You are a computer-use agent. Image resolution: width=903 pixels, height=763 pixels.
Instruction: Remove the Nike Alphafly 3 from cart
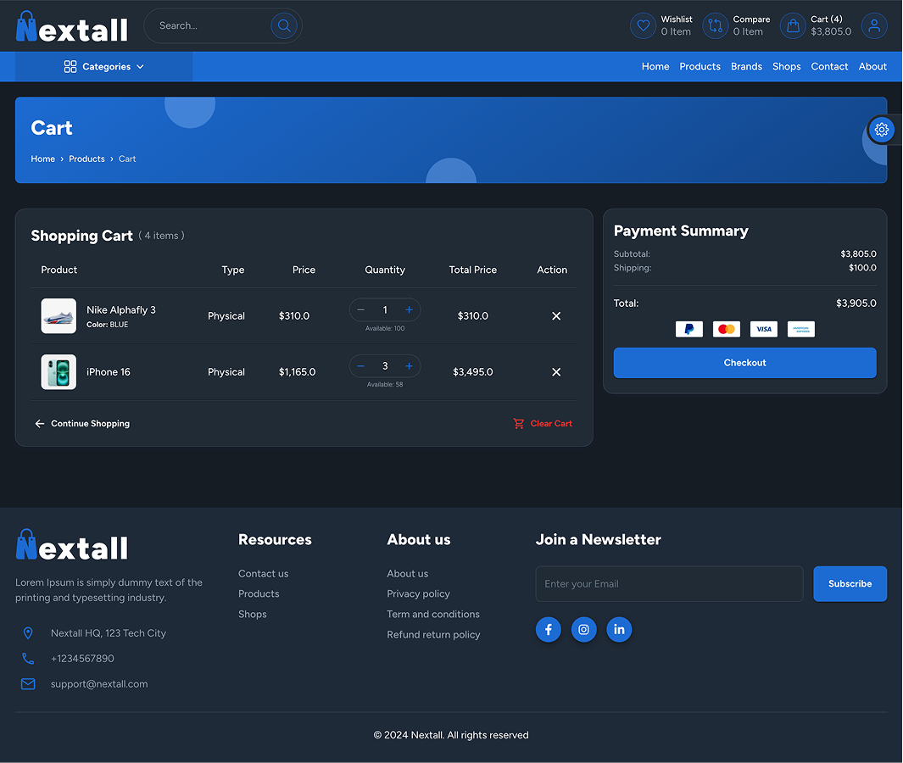[x=556, y=315]
